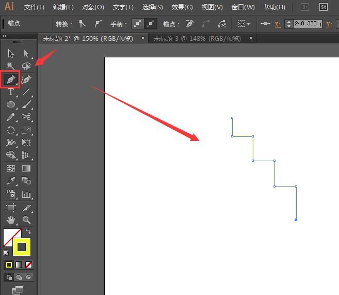Click the X coordinate field

click(308, 24)
